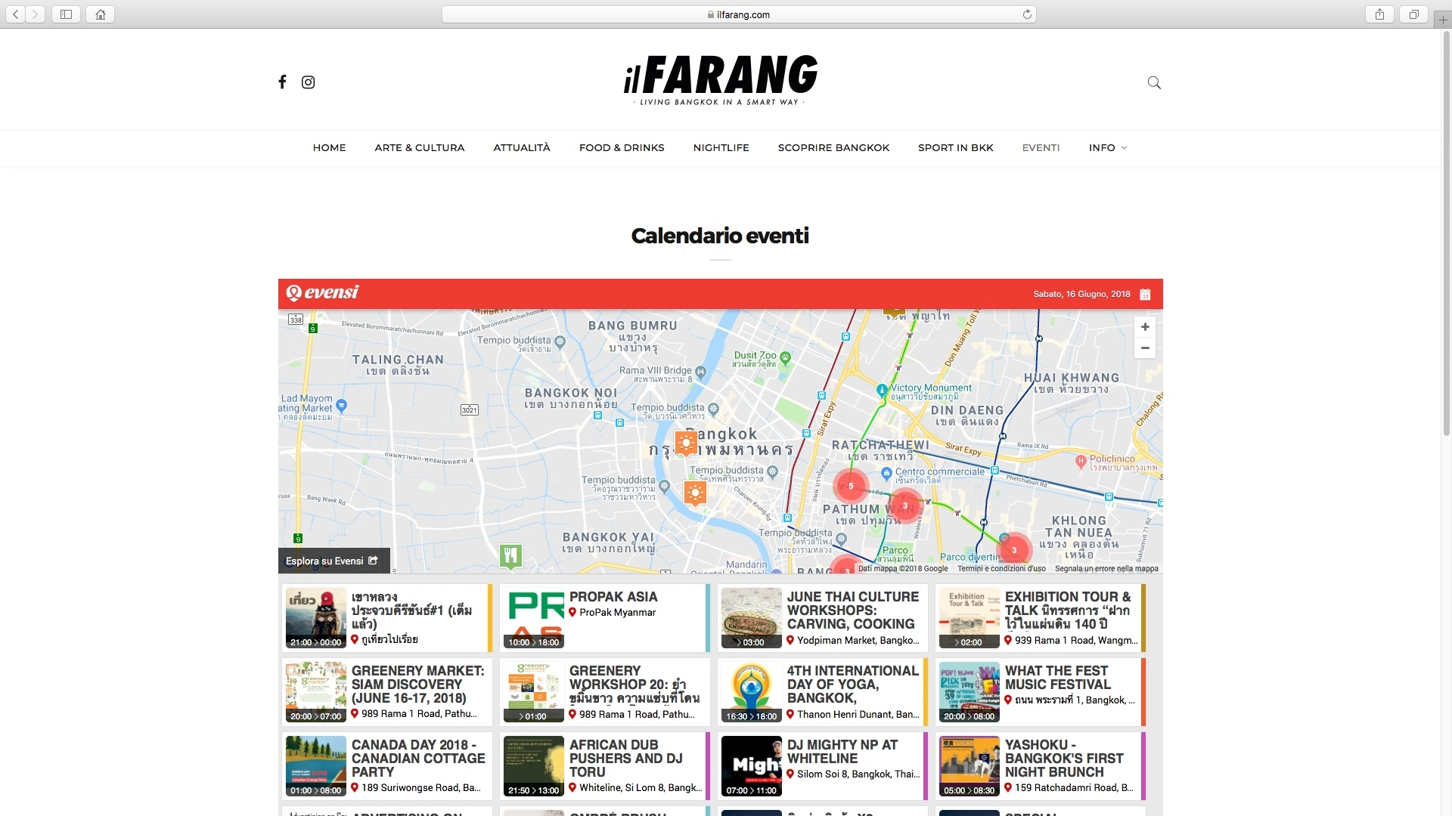This screenshot has width=1452, height=816.
Task: Reload the page in Safari
Action: tap(1027, 14)
